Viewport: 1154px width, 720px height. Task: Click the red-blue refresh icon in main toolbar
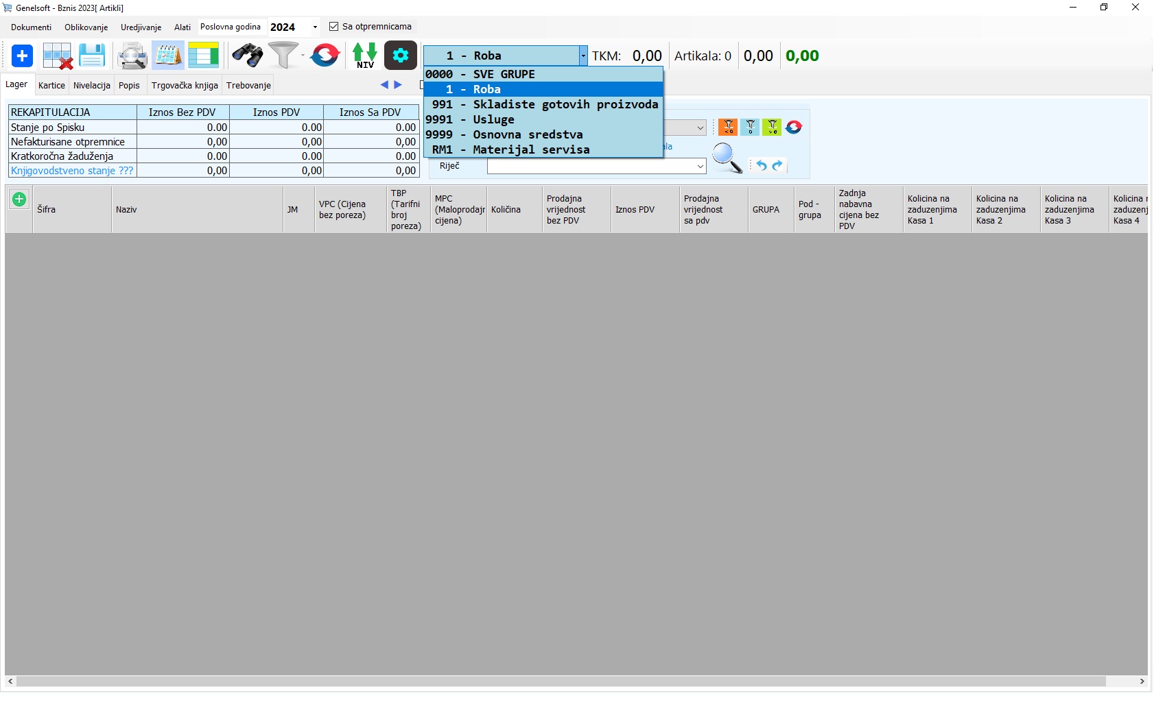pyautogui.click(x=325, y=56)
